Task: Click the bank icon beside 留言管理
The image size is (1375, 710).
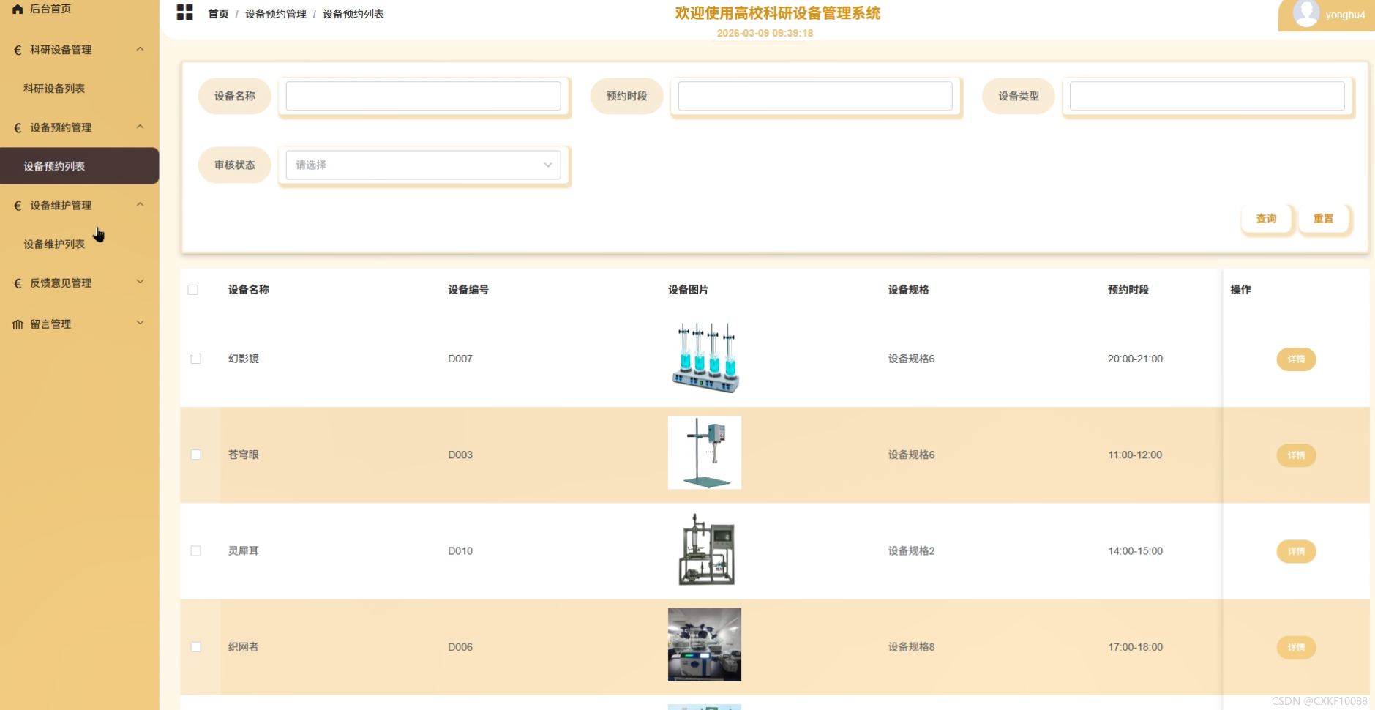Action: [x=18, y=324]
